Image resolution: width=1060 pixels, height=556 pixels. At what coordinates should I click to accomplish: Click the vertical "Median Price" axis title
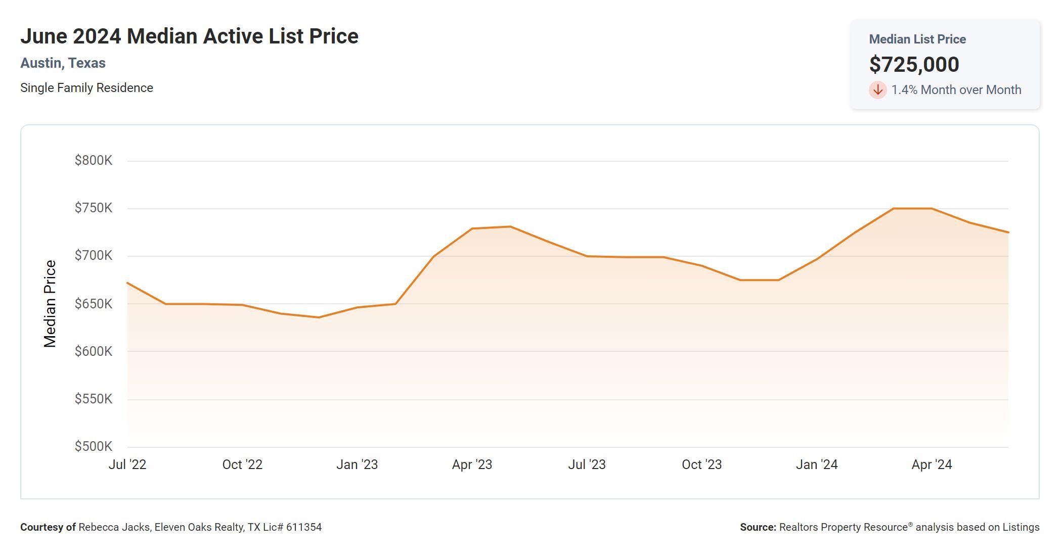(50, 304)
